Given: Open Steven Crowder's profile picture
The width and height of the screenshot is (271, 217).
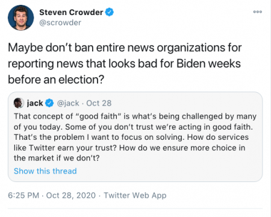Looking at the screenshot, I should point(20,17).
